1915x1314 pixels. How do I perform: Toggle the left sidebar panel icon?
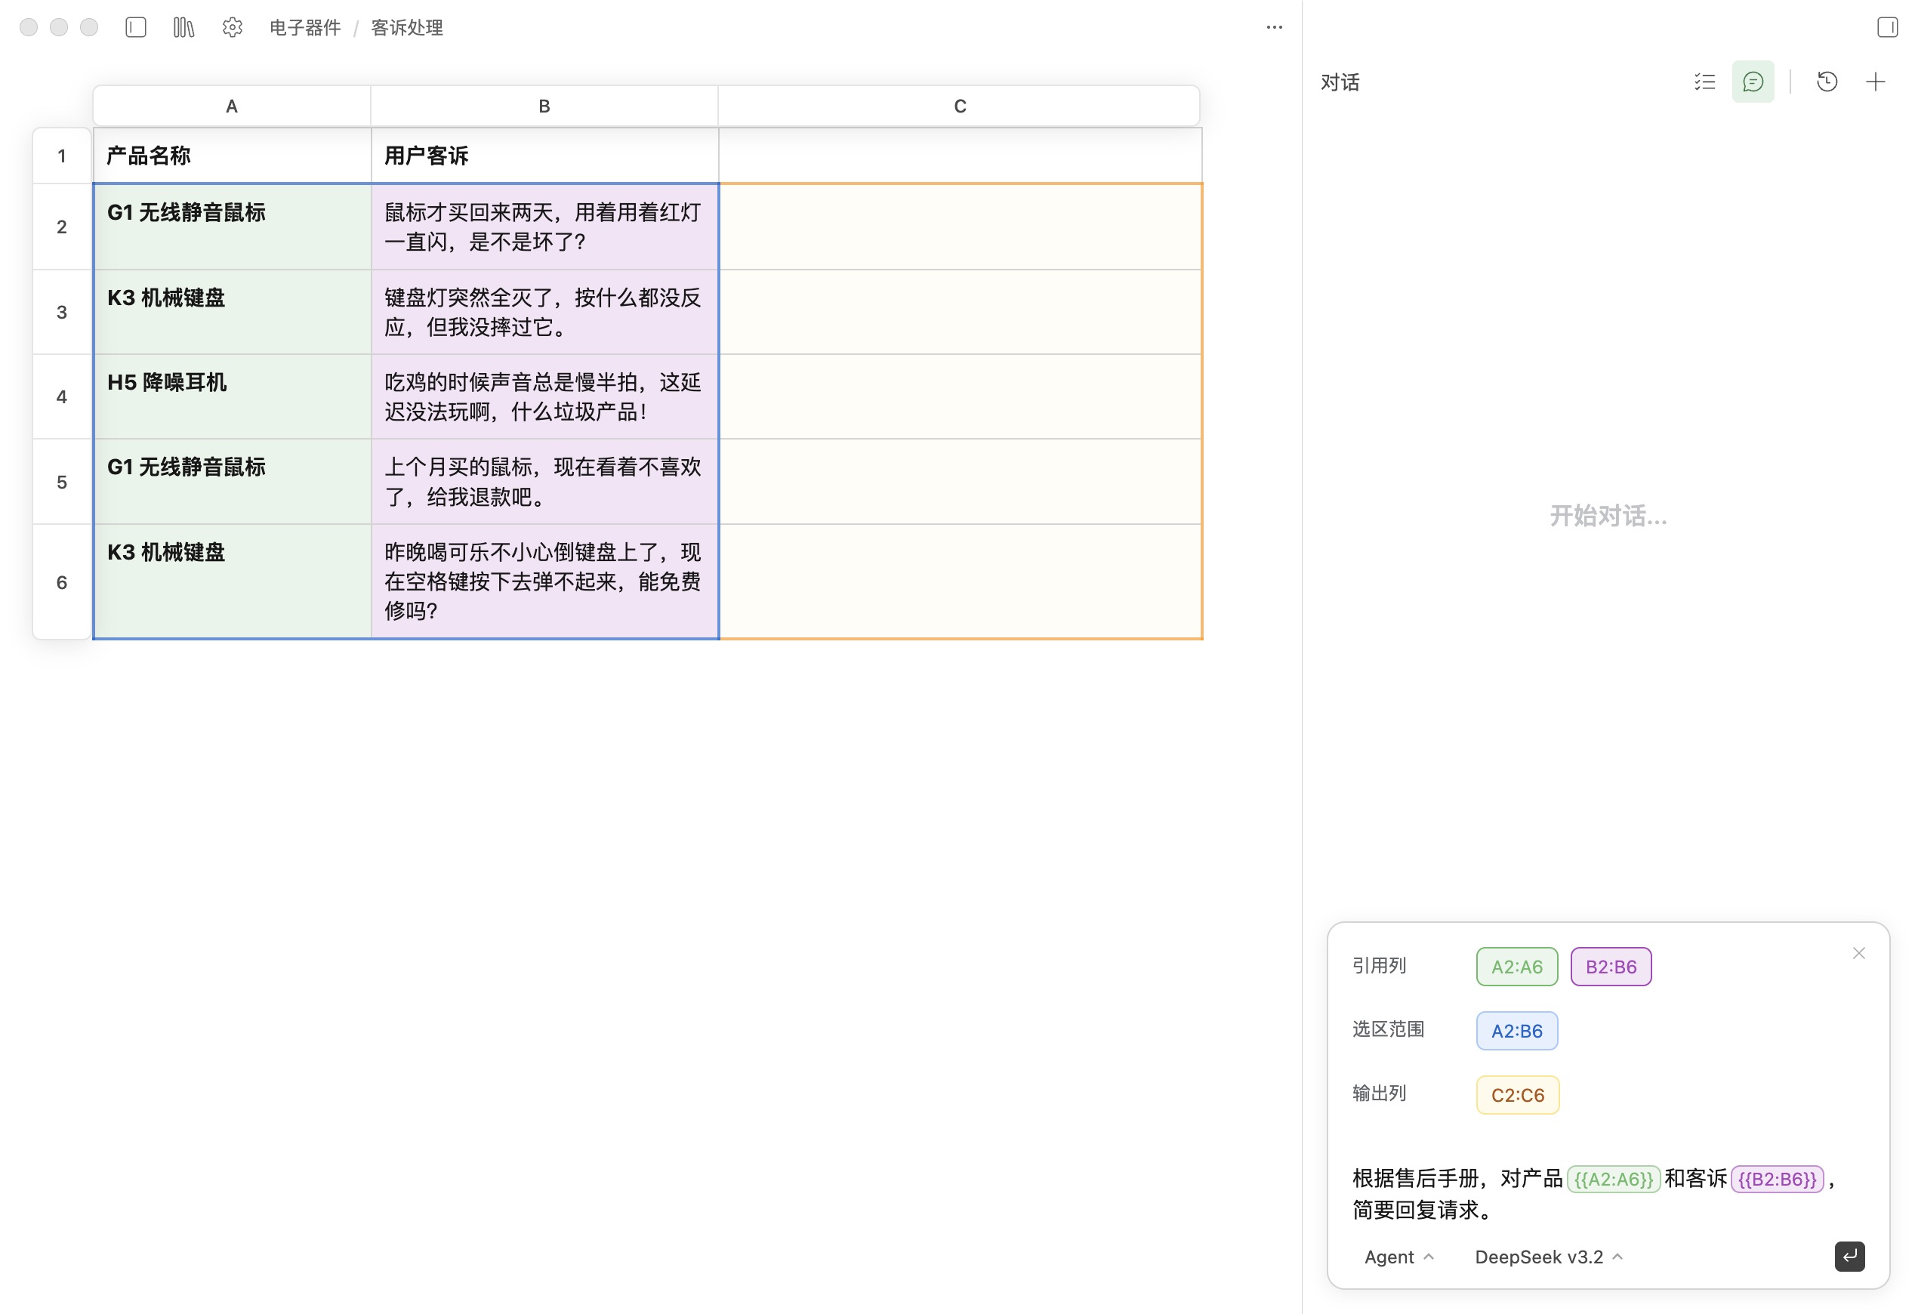coord(135,27)
